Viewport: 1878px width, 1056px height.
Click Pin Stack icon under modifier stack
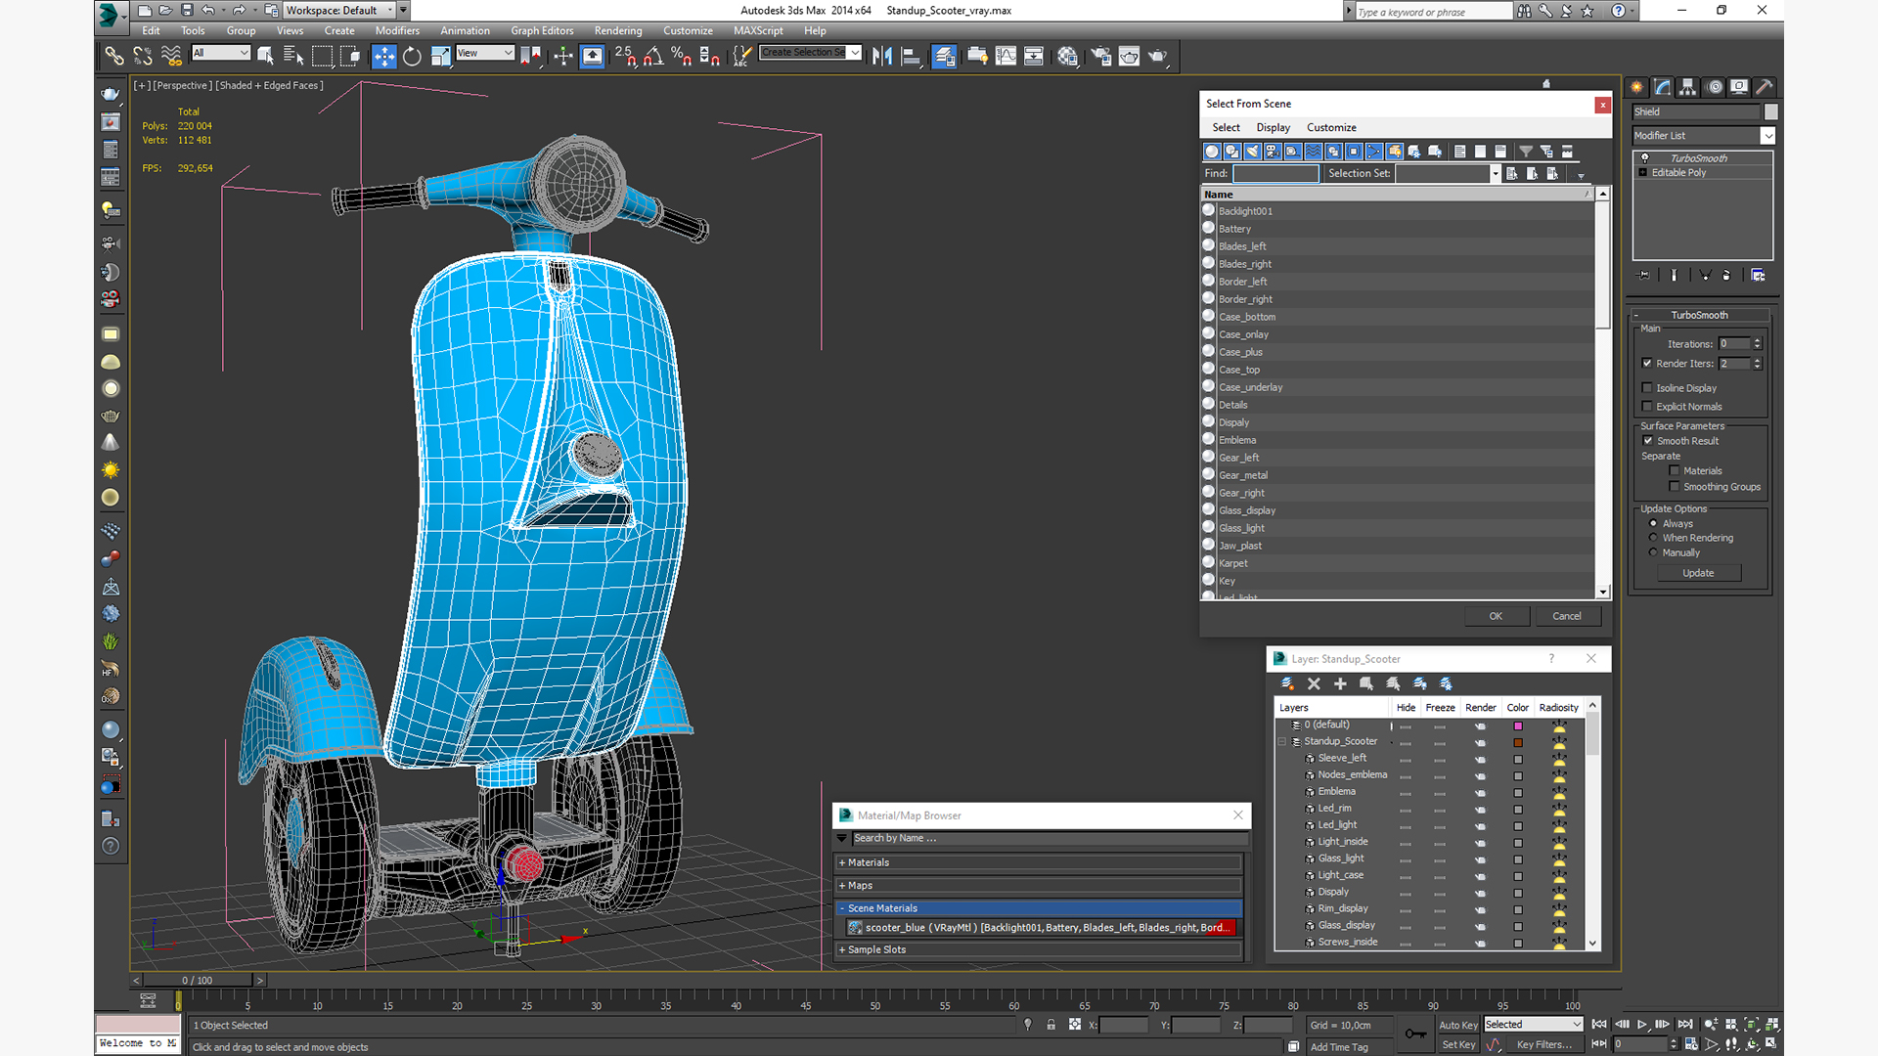pos(1643,276)
